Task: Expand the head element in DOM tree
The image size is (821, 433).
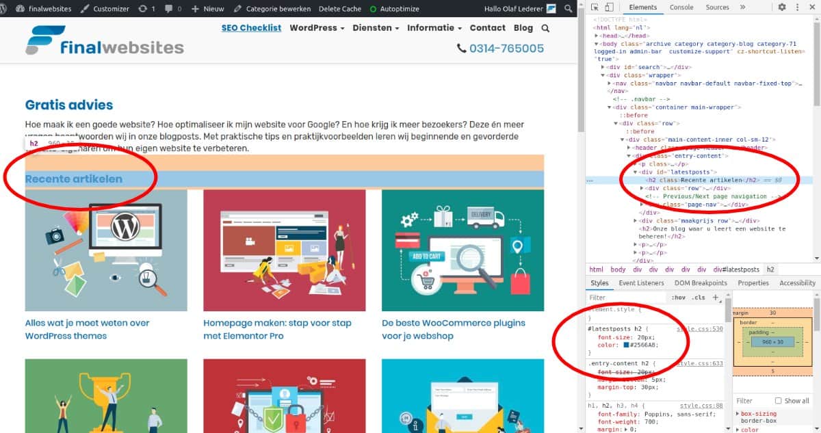Action: tap(597, 35)
